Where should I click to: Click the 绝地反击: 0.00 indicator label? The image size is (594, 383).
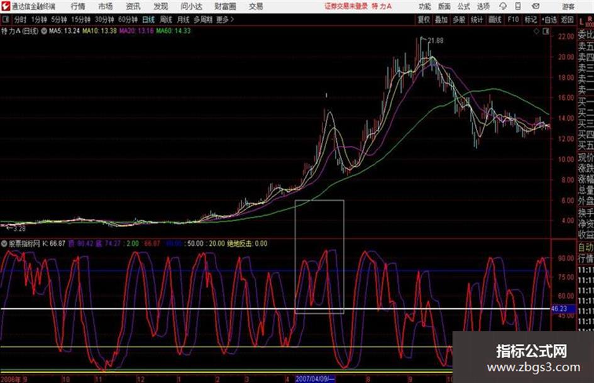coord(248,243)
